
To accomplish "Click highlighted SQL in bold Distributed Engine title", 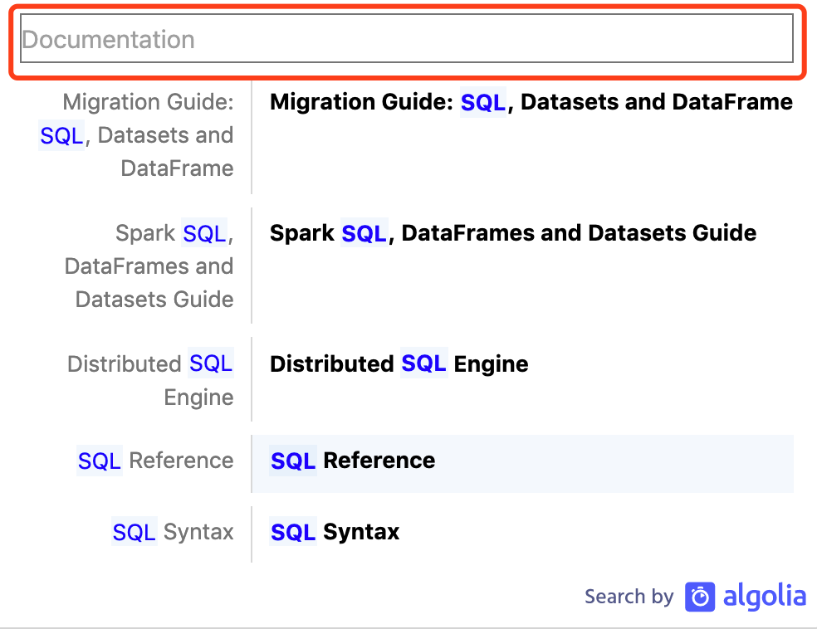I will coord(423,363).
